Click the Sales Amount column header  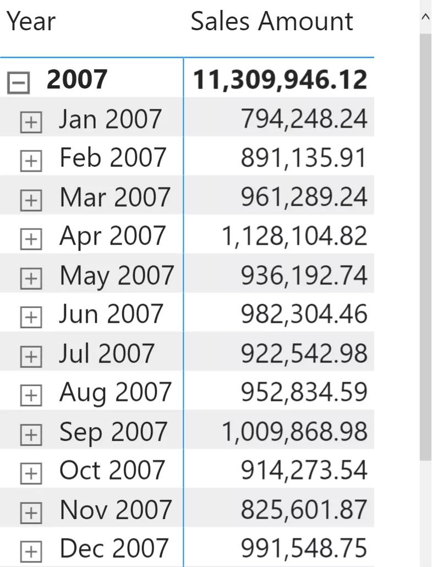pyautogui.click(x=272, y=21)
